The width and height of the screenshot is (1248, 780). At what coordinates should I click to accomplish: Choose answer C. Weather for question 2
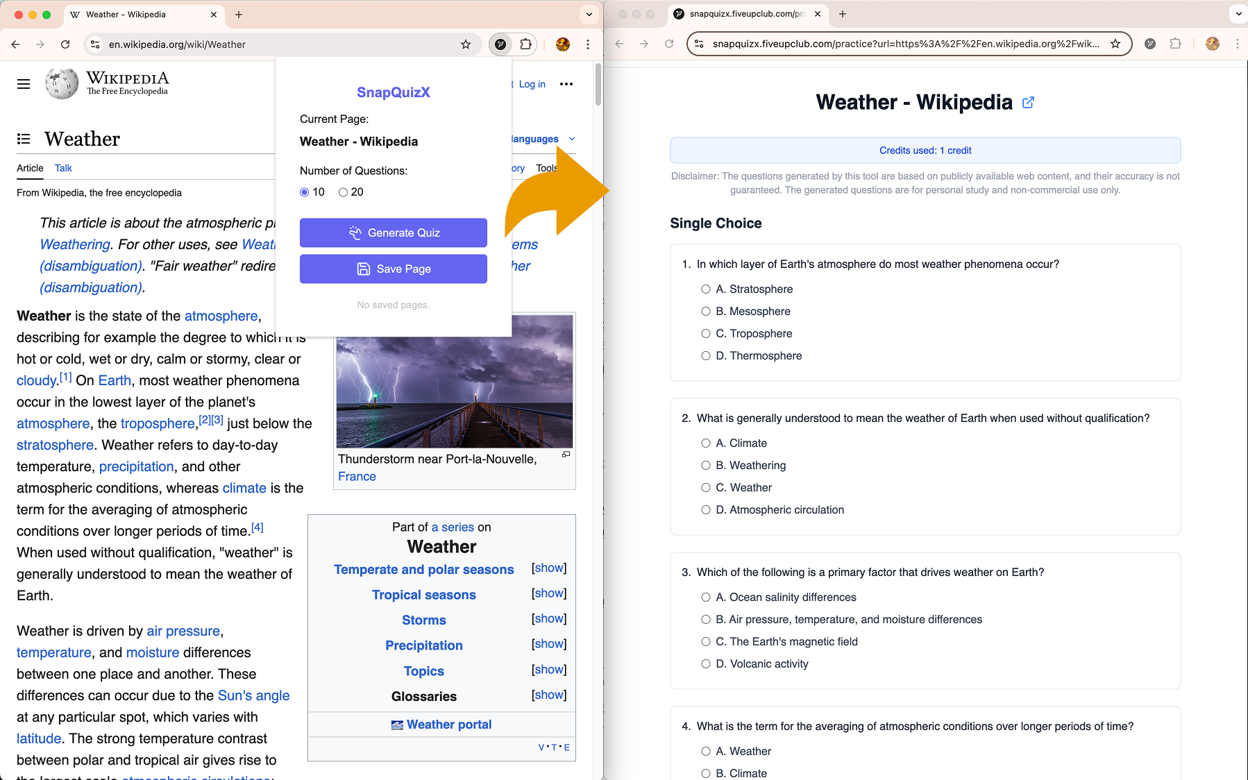706,488
